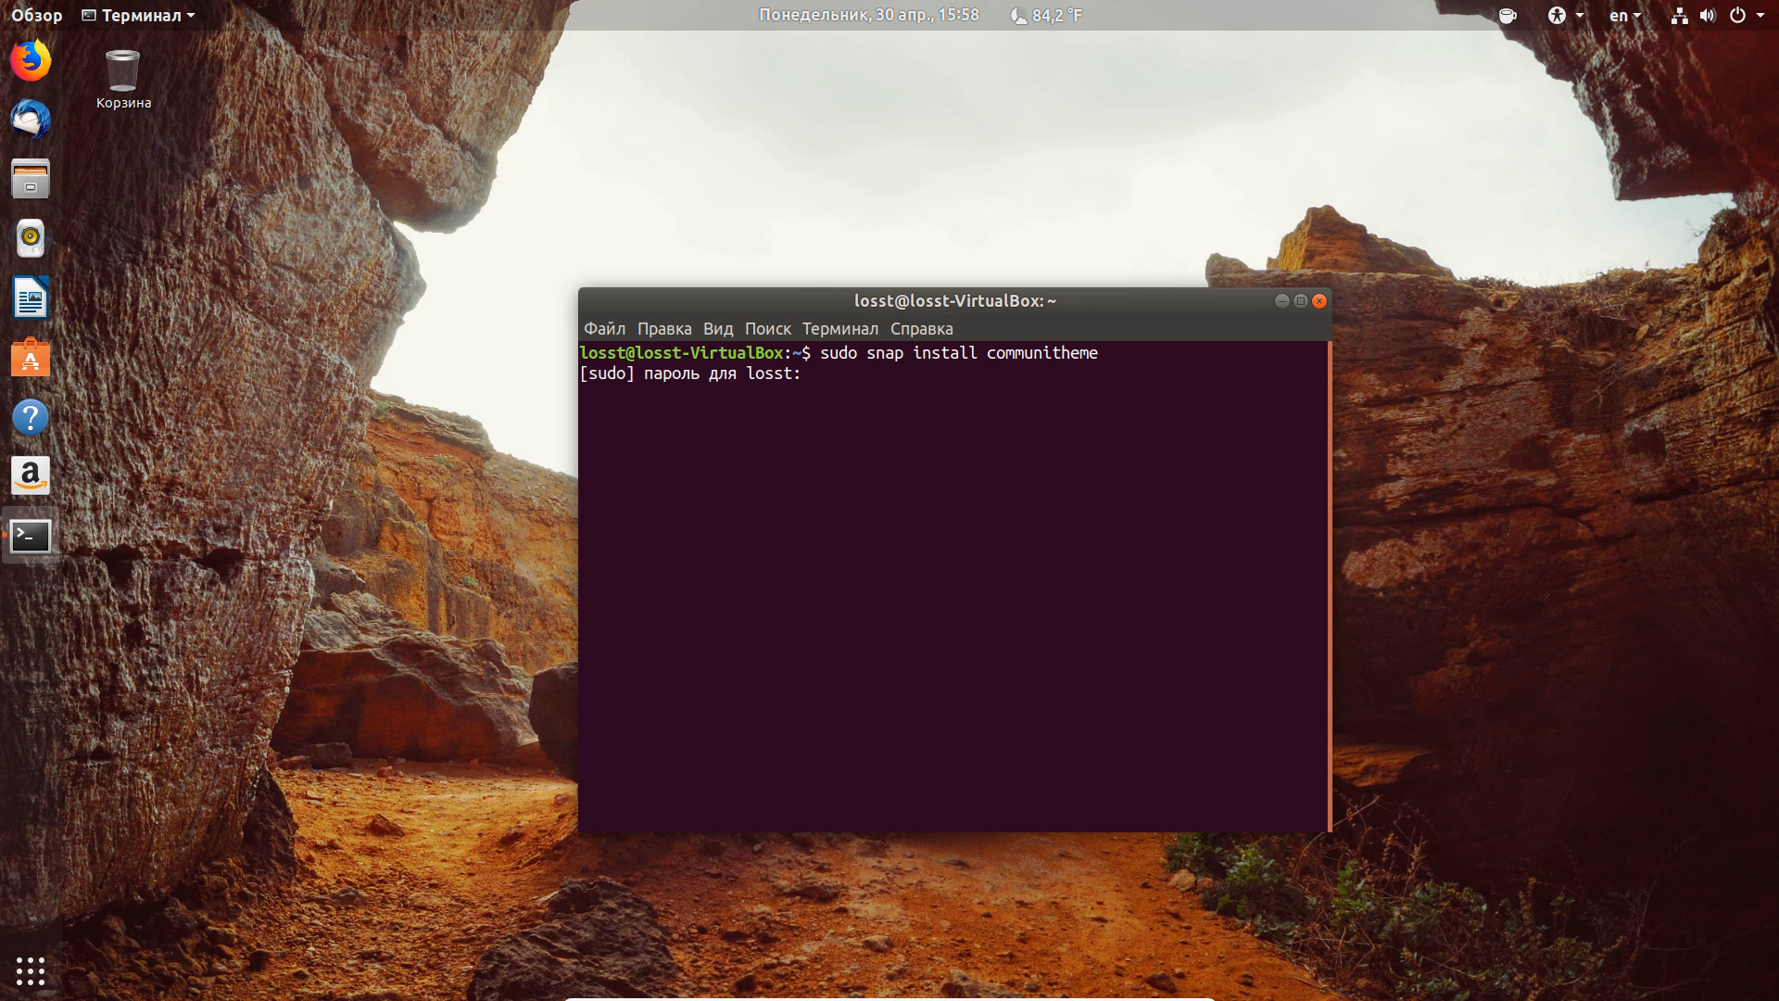
Task: Minimize the terminal window
Action: pos(1282,301)
